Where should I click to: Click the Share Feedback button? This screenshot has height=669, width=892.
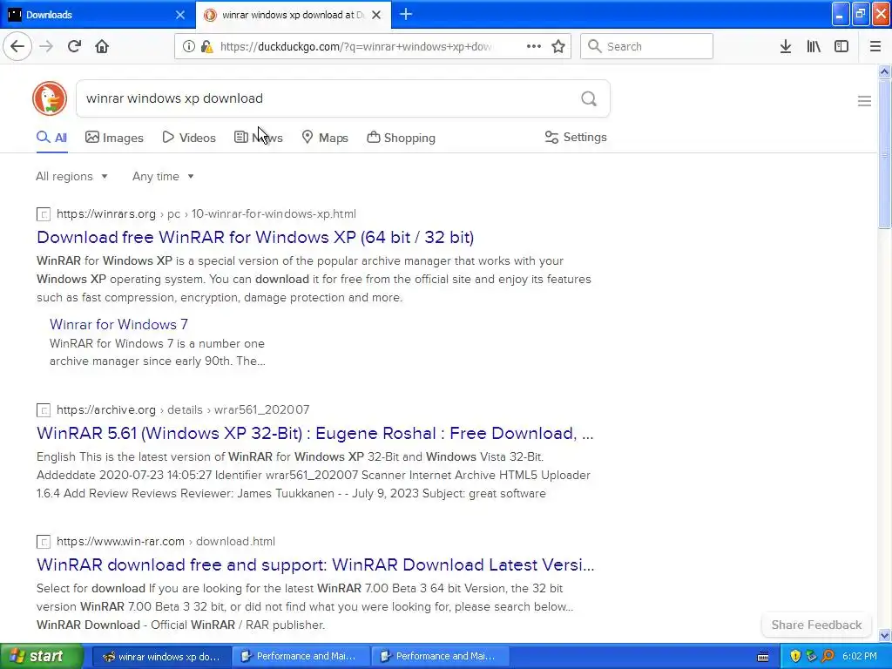pyautogui.click(x=816, y=625)
